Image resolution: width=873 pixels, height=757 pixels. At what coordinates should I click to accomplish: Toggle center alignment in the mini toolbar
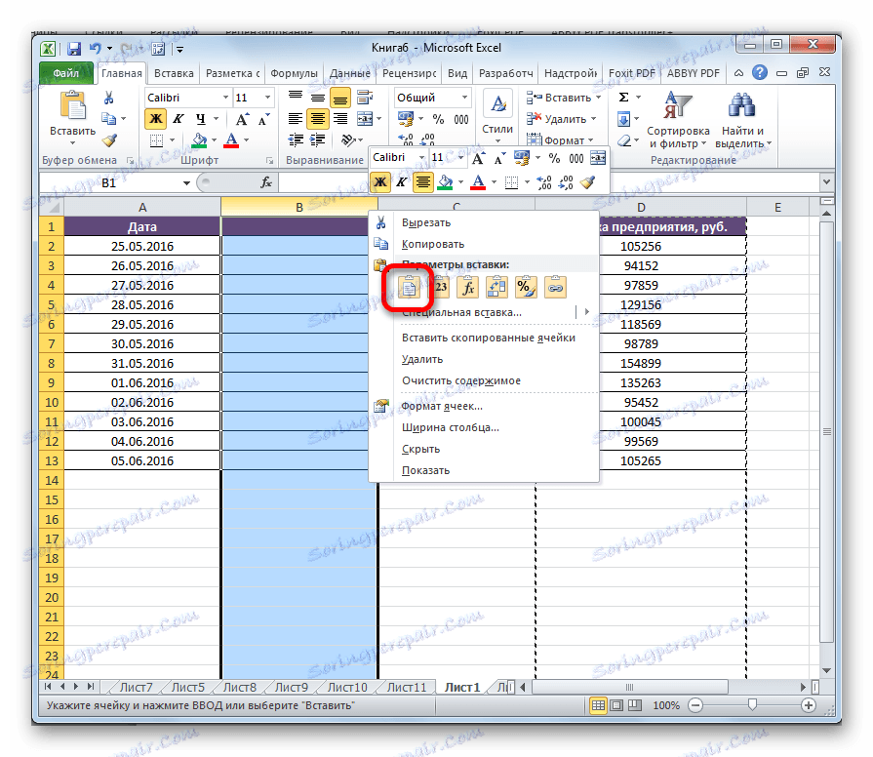pyautogui.click(x=423, y=182)
